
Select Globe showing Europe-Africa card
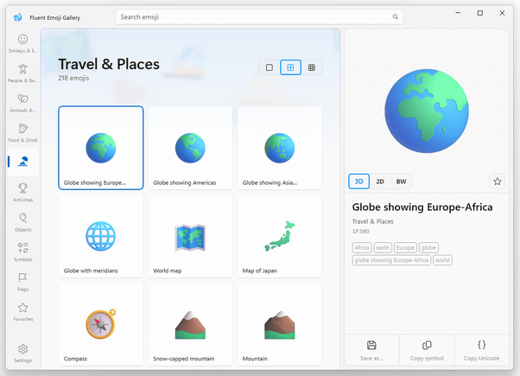coord(101,148)
